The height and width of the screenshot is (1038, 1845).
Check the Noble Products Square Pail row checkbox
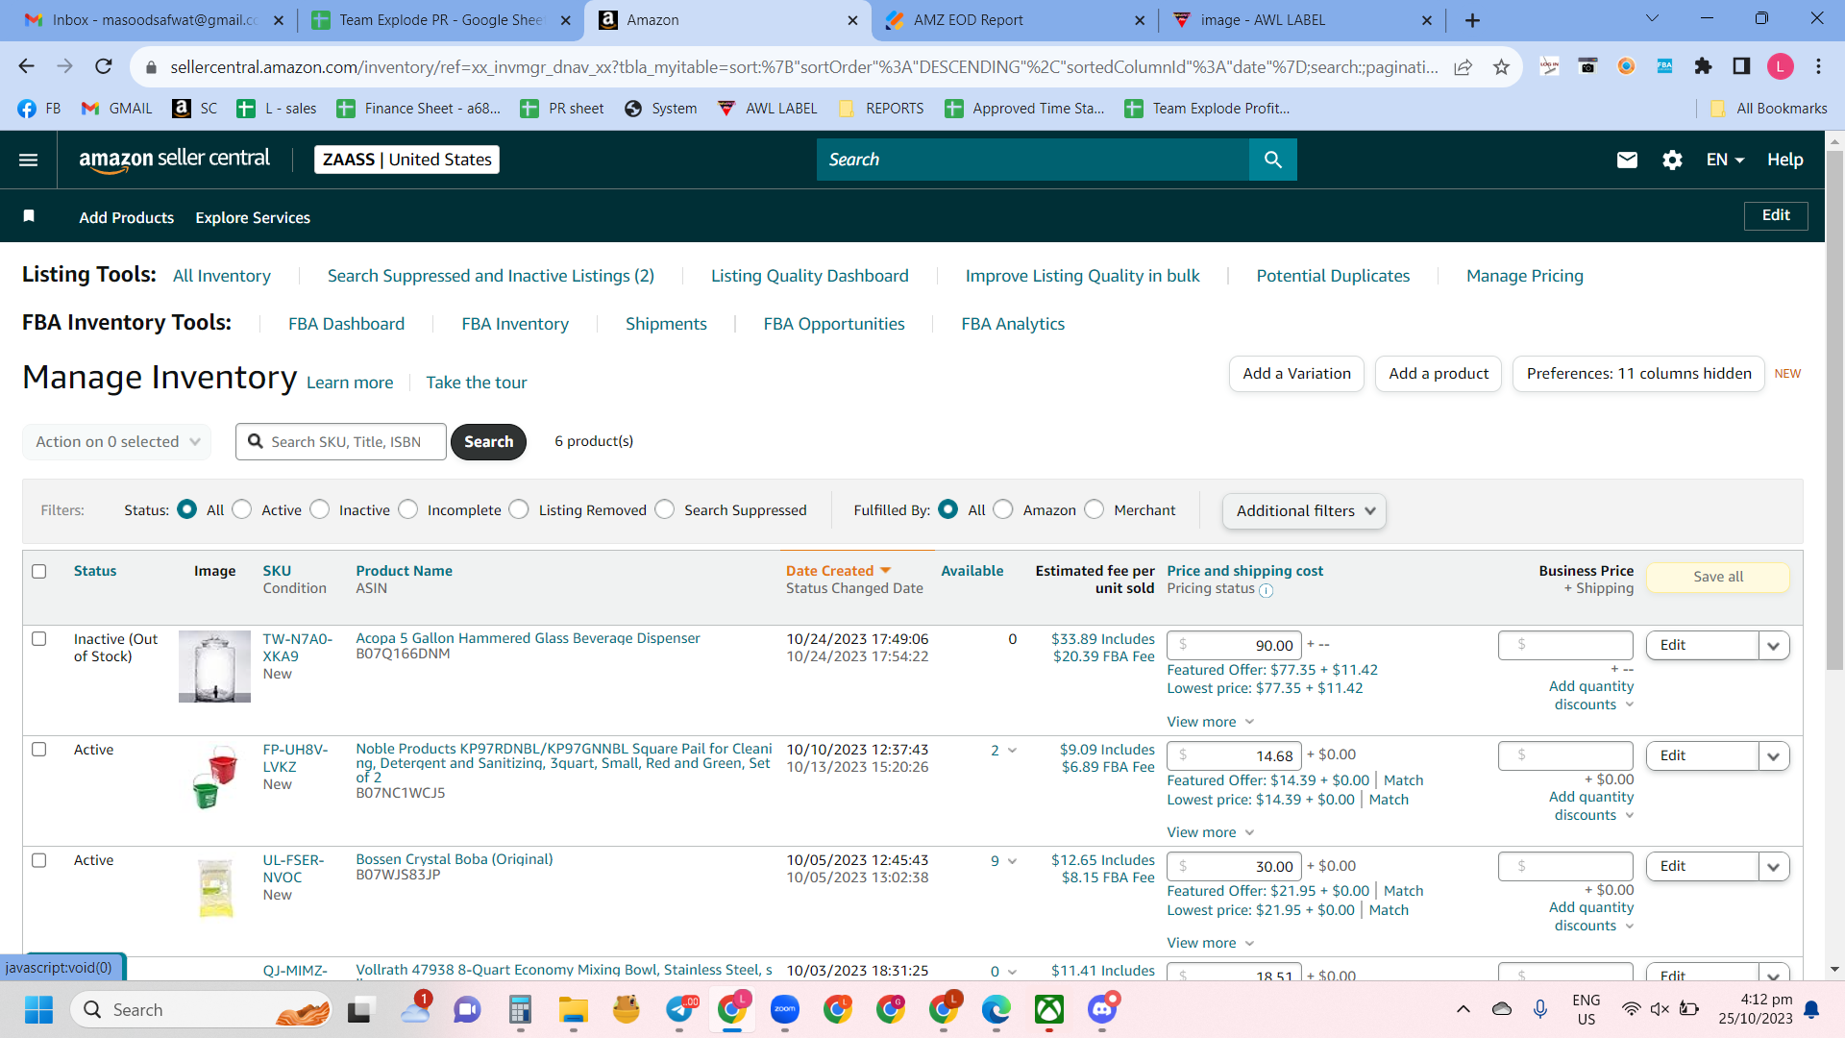[39, 749]
